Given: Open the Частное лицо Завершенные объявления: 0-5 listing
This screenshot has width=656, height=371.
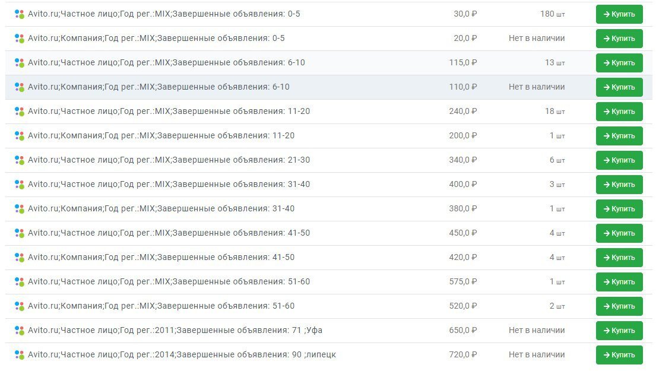Looking at the screenshot, I should point(164,14).
